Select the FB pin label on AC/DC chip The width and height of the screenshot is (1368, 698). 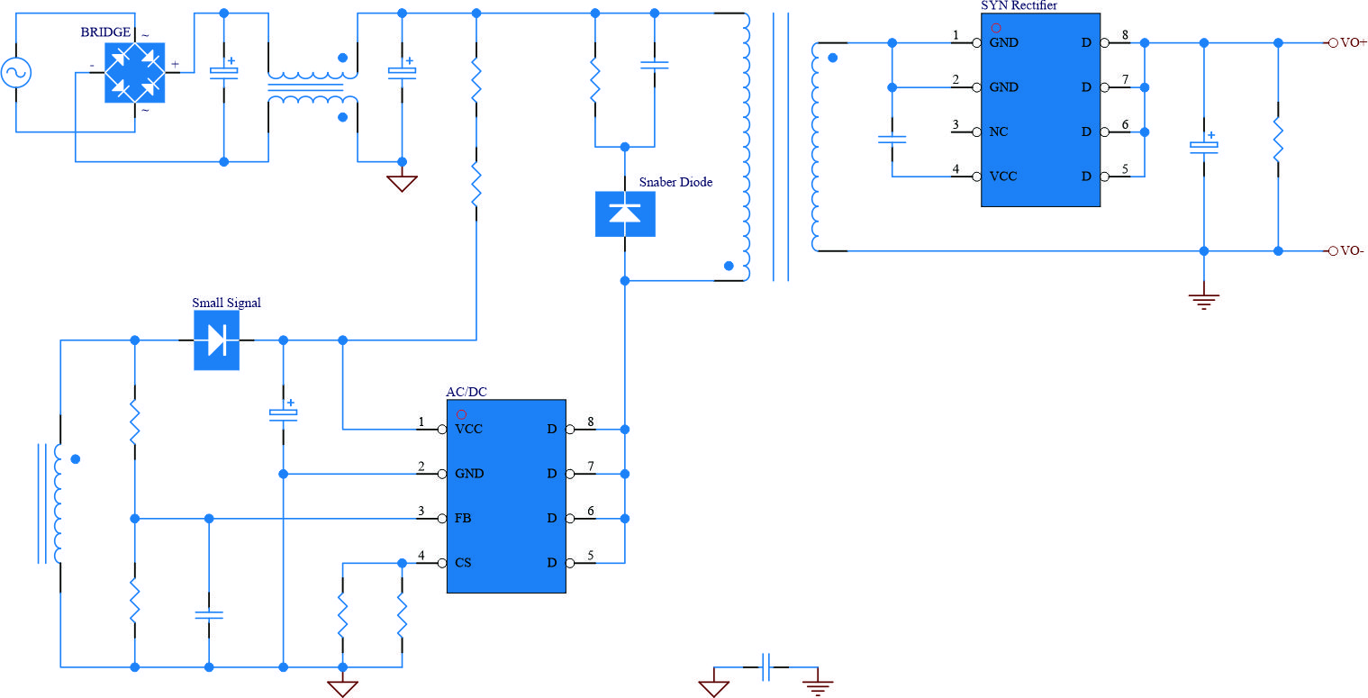[x=463, y=519]
